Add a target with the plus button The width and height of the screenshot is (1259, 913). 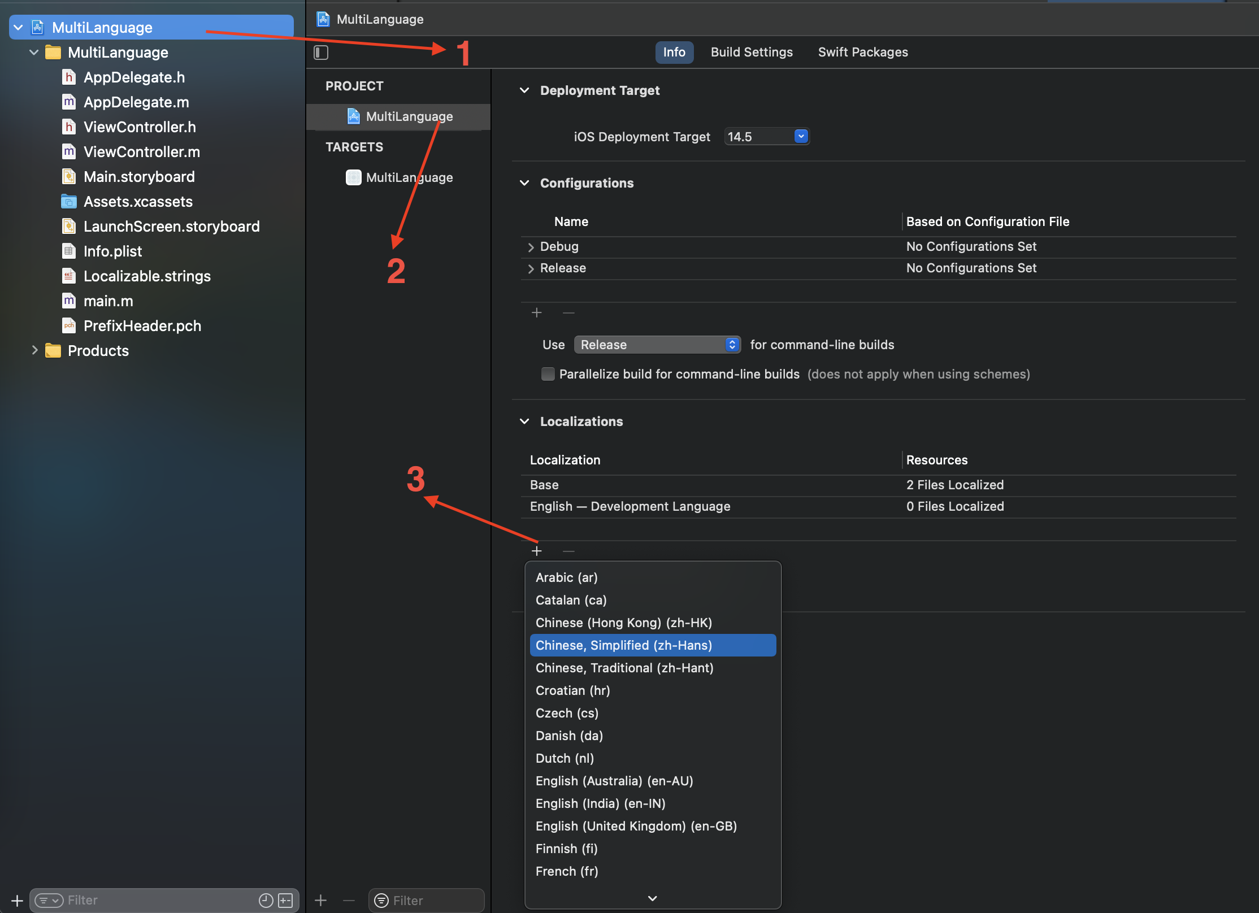[x=320, y=900]
